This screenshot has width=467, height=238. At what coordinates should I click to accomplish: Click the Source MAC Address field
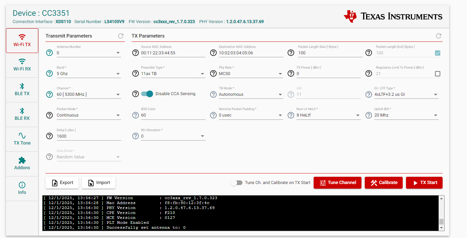(x=173, y=53)
